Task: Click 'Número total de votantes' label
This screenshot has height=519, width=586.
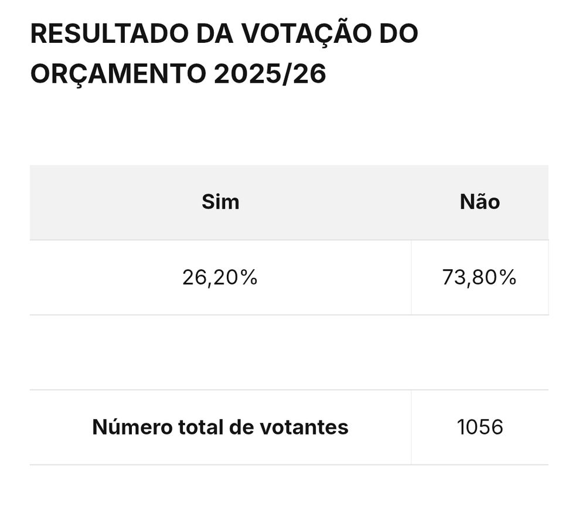Action: click(220, 427)
